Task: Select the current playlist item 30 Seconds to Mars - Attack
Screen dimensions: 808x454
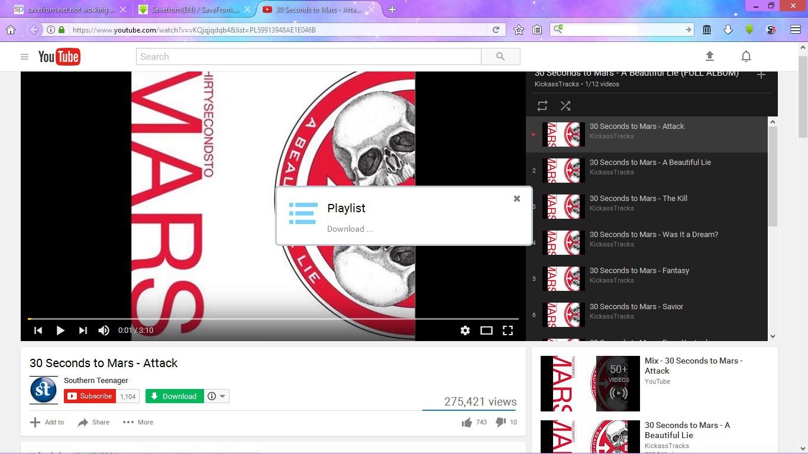Action: (647, 134)
